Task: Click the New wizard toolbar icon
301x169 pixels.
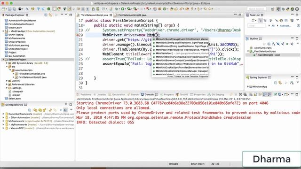Action: [3, 9]
